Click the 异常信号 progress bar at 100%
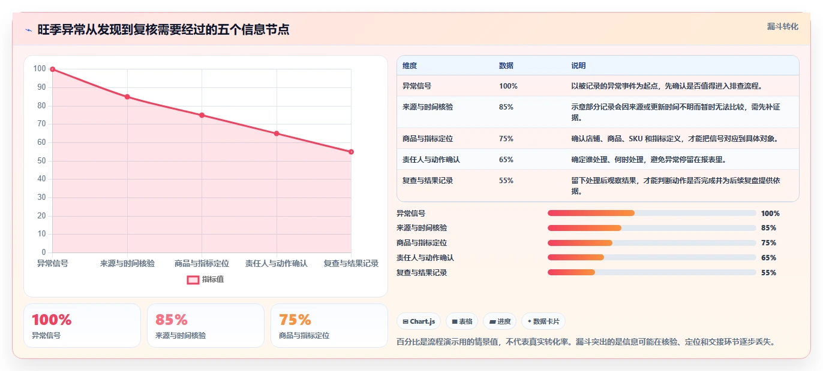The width and height of the screenshot is (823, 371). click(652, 213)
